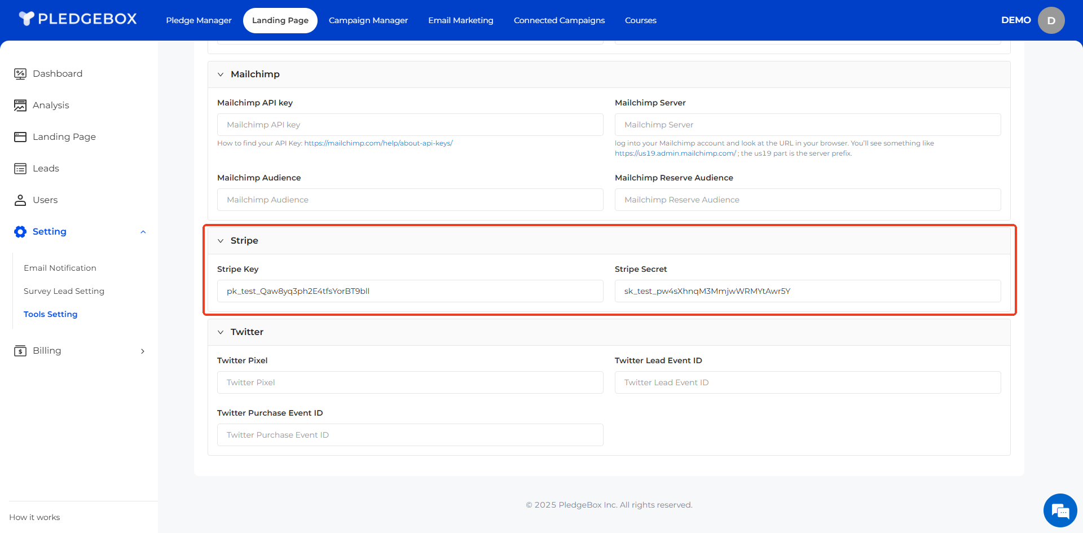Click into Mailchimp Audience field
The width and height of the screenshot is (1083, 533).
[x=410, y=200]
